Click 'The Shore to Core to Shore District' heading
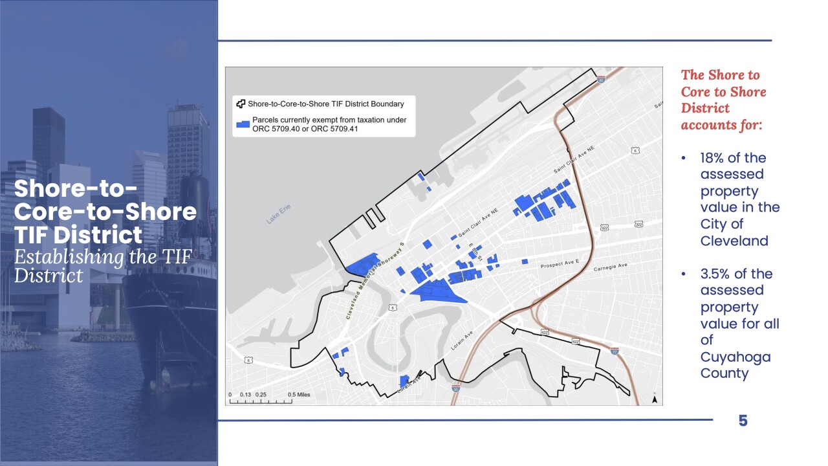 click(723, 100)
